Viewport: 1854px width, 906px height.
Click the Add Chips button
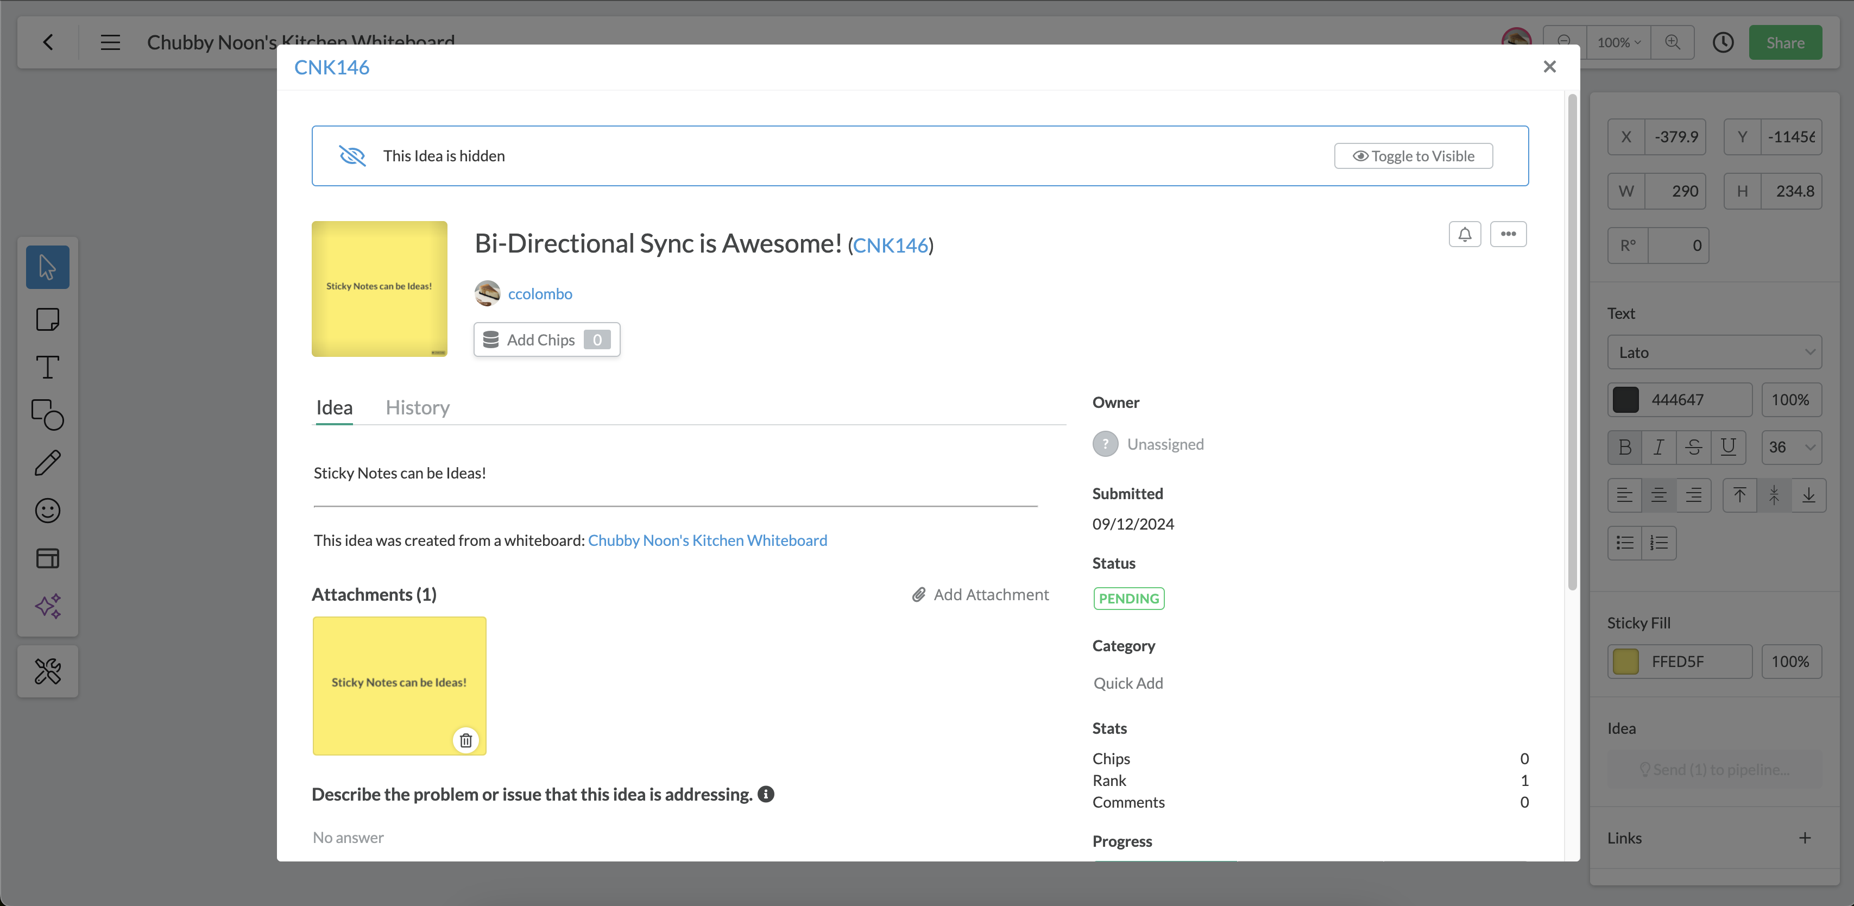(546, 339)
